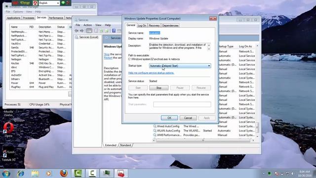Click the taskbar clock showing 8:04 AM
Image resolution: width=316 pixels, height=178 pixels.
tap(305, 174)
